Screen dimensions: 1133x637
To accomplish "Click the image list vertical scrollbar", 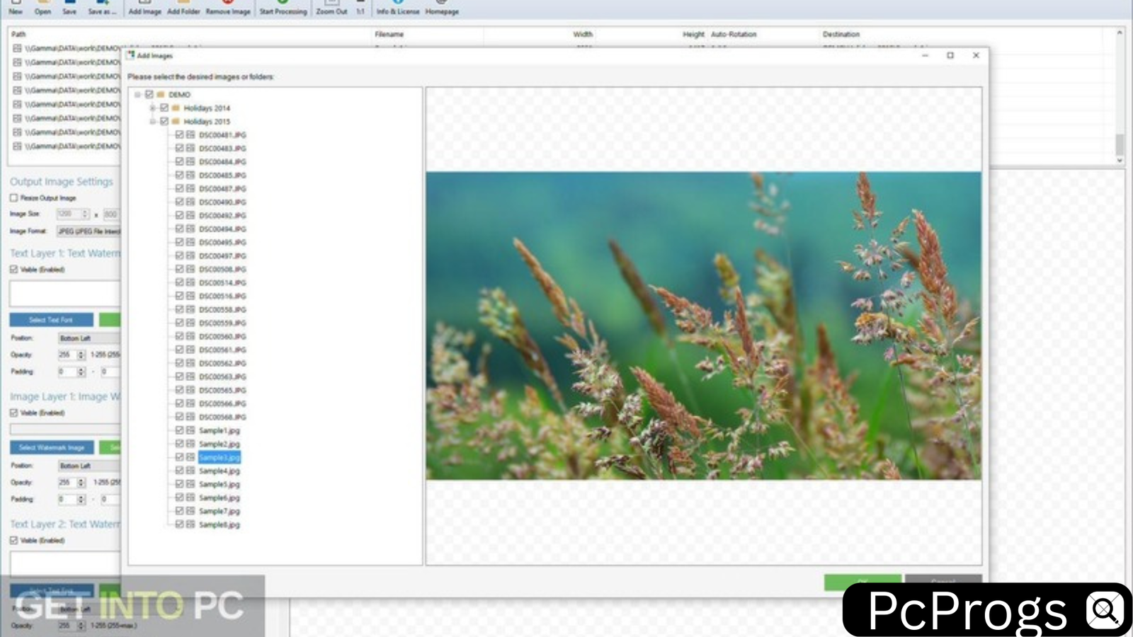I will (x=1120, y=97).
